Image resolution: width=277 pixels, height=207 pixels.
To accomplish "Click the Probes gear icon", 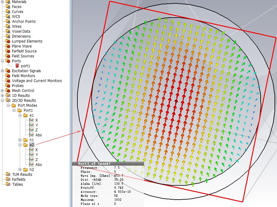I will pyautogui.click(x=8, y=86).
